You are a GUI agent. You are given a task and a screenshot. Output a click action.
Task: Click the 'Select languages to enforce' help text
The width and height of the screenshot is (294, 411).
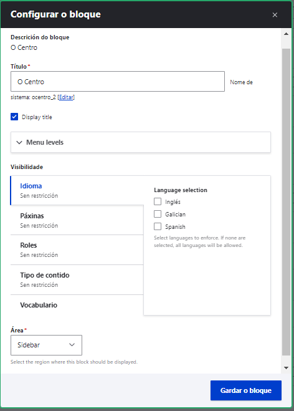(x=200, y=241)
